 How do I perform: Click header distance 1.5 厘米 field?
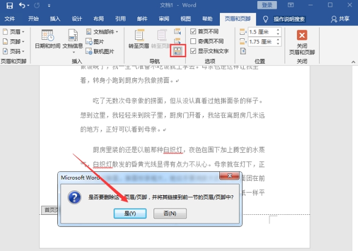click(262, 32)
